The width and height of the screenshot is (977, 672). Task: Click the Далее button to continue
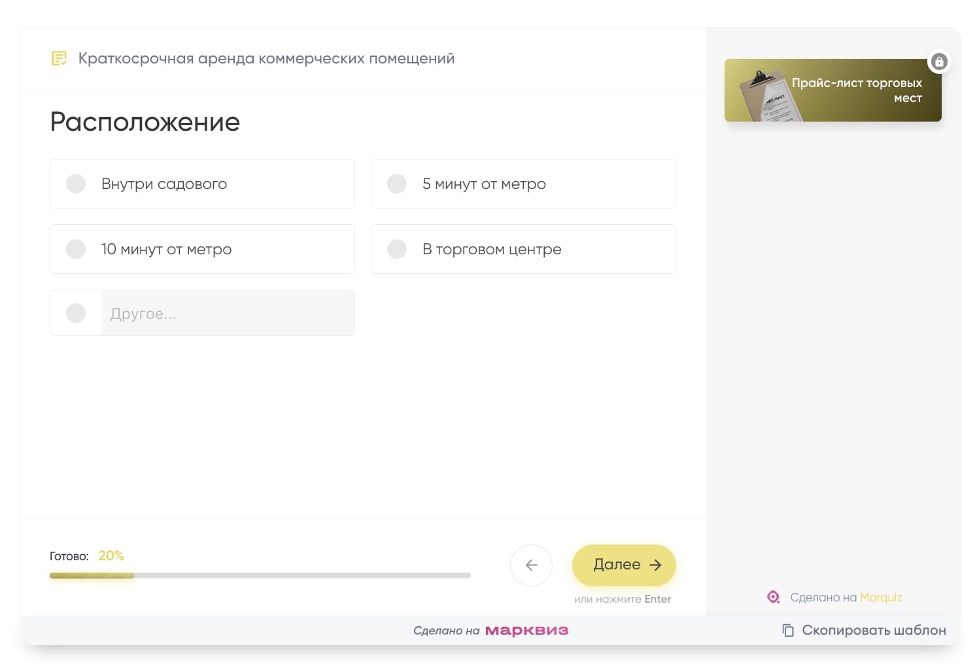623,565
